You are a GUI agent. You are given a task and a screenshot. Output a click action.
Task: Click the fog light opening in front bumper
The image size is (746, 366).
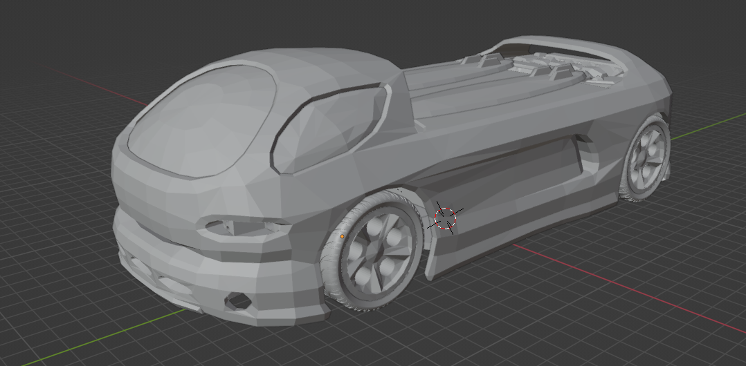click(x=237, y=301)
